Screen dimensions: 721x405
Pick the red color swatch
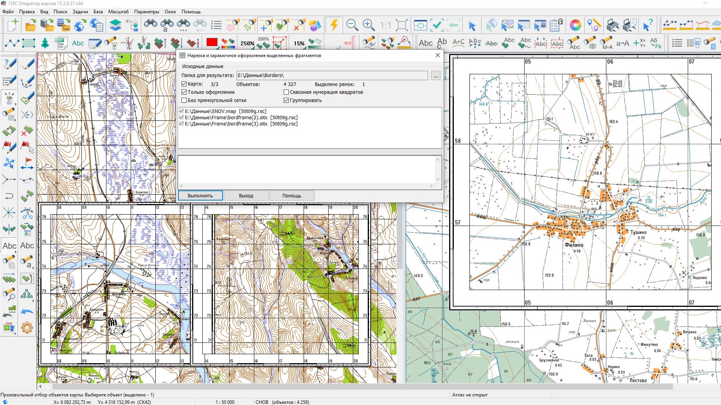coord(212,42)
